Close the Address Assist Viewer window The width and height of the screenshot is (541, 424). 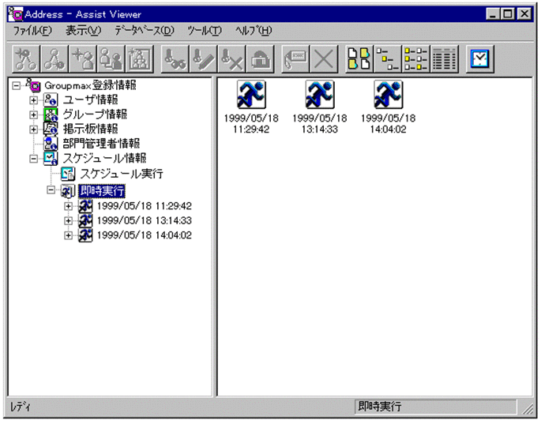(524, 14)
